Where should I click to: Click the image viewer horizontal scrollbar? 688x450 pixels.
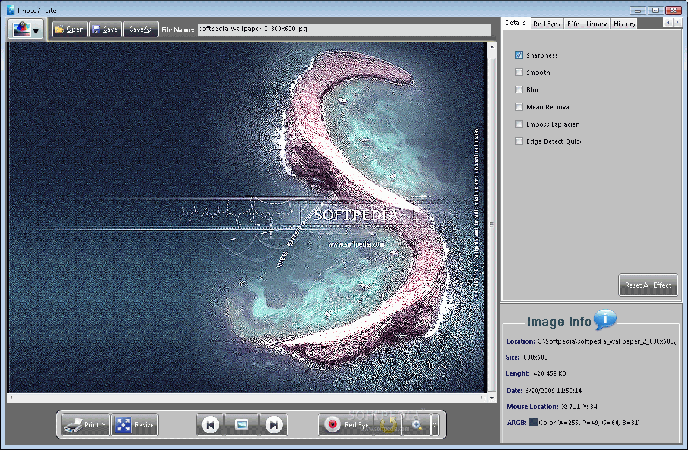point(246,398)
